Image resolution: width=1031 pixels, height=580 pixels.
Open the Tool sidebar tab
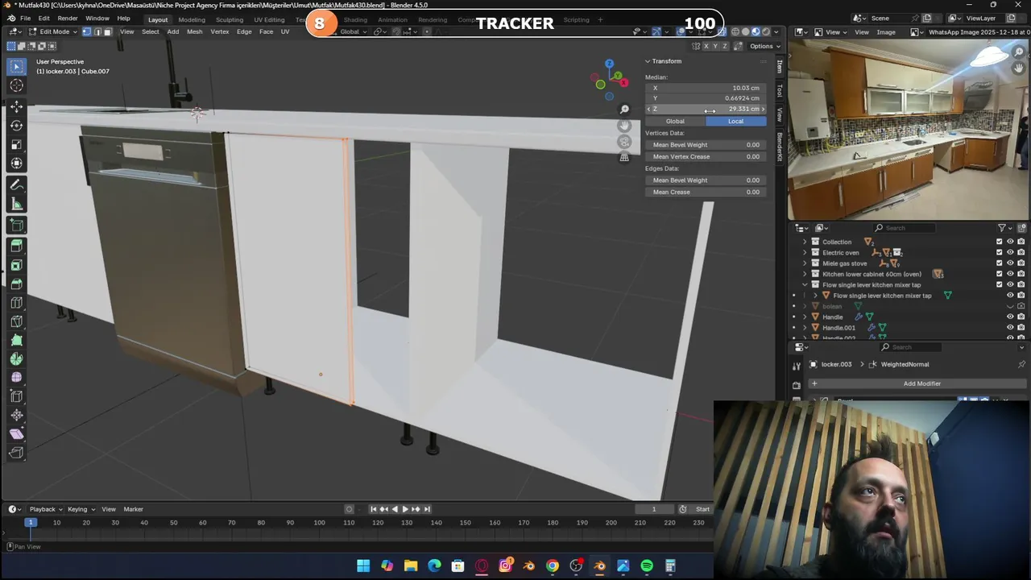click(x=779, y=90)
